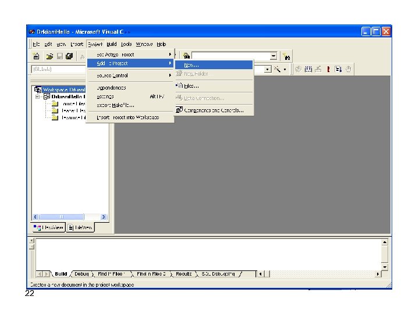
Task: Open the File menu
Action: click(36, 44)
